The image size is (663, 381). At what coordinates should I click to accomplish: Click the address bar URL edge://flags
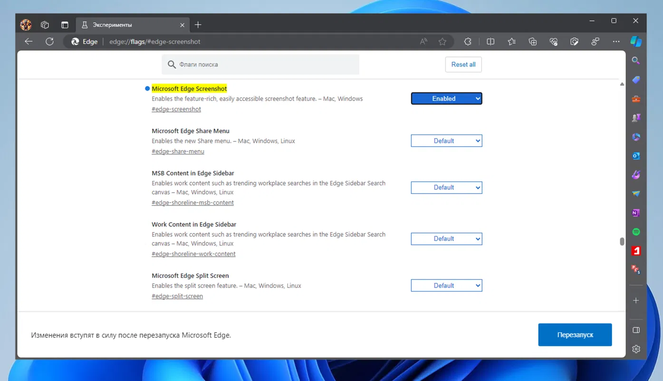pyautogui.click(x=155, y=42)
